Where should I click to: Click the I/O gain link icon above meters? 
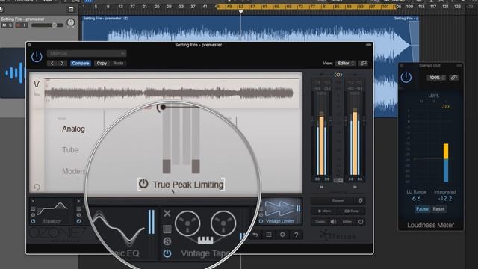[338, 75]
